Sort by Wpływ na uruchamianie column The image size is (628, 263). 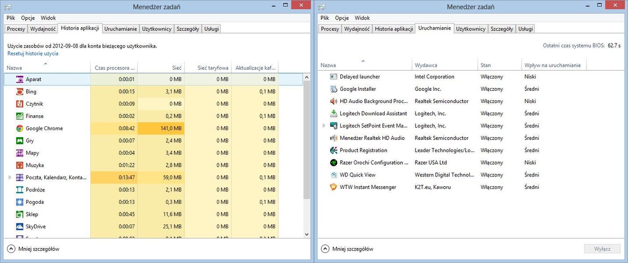554,65
